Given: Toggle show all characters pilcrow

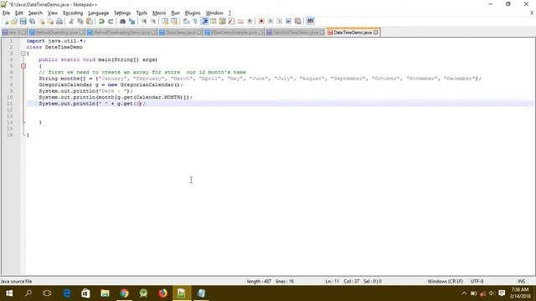Looking at the screenshot, I should pyautogui.click(x=195, y=21).
